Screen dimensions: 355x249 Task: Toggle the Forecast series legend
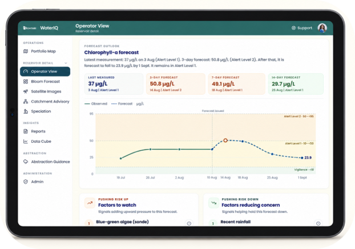(122, 104)
